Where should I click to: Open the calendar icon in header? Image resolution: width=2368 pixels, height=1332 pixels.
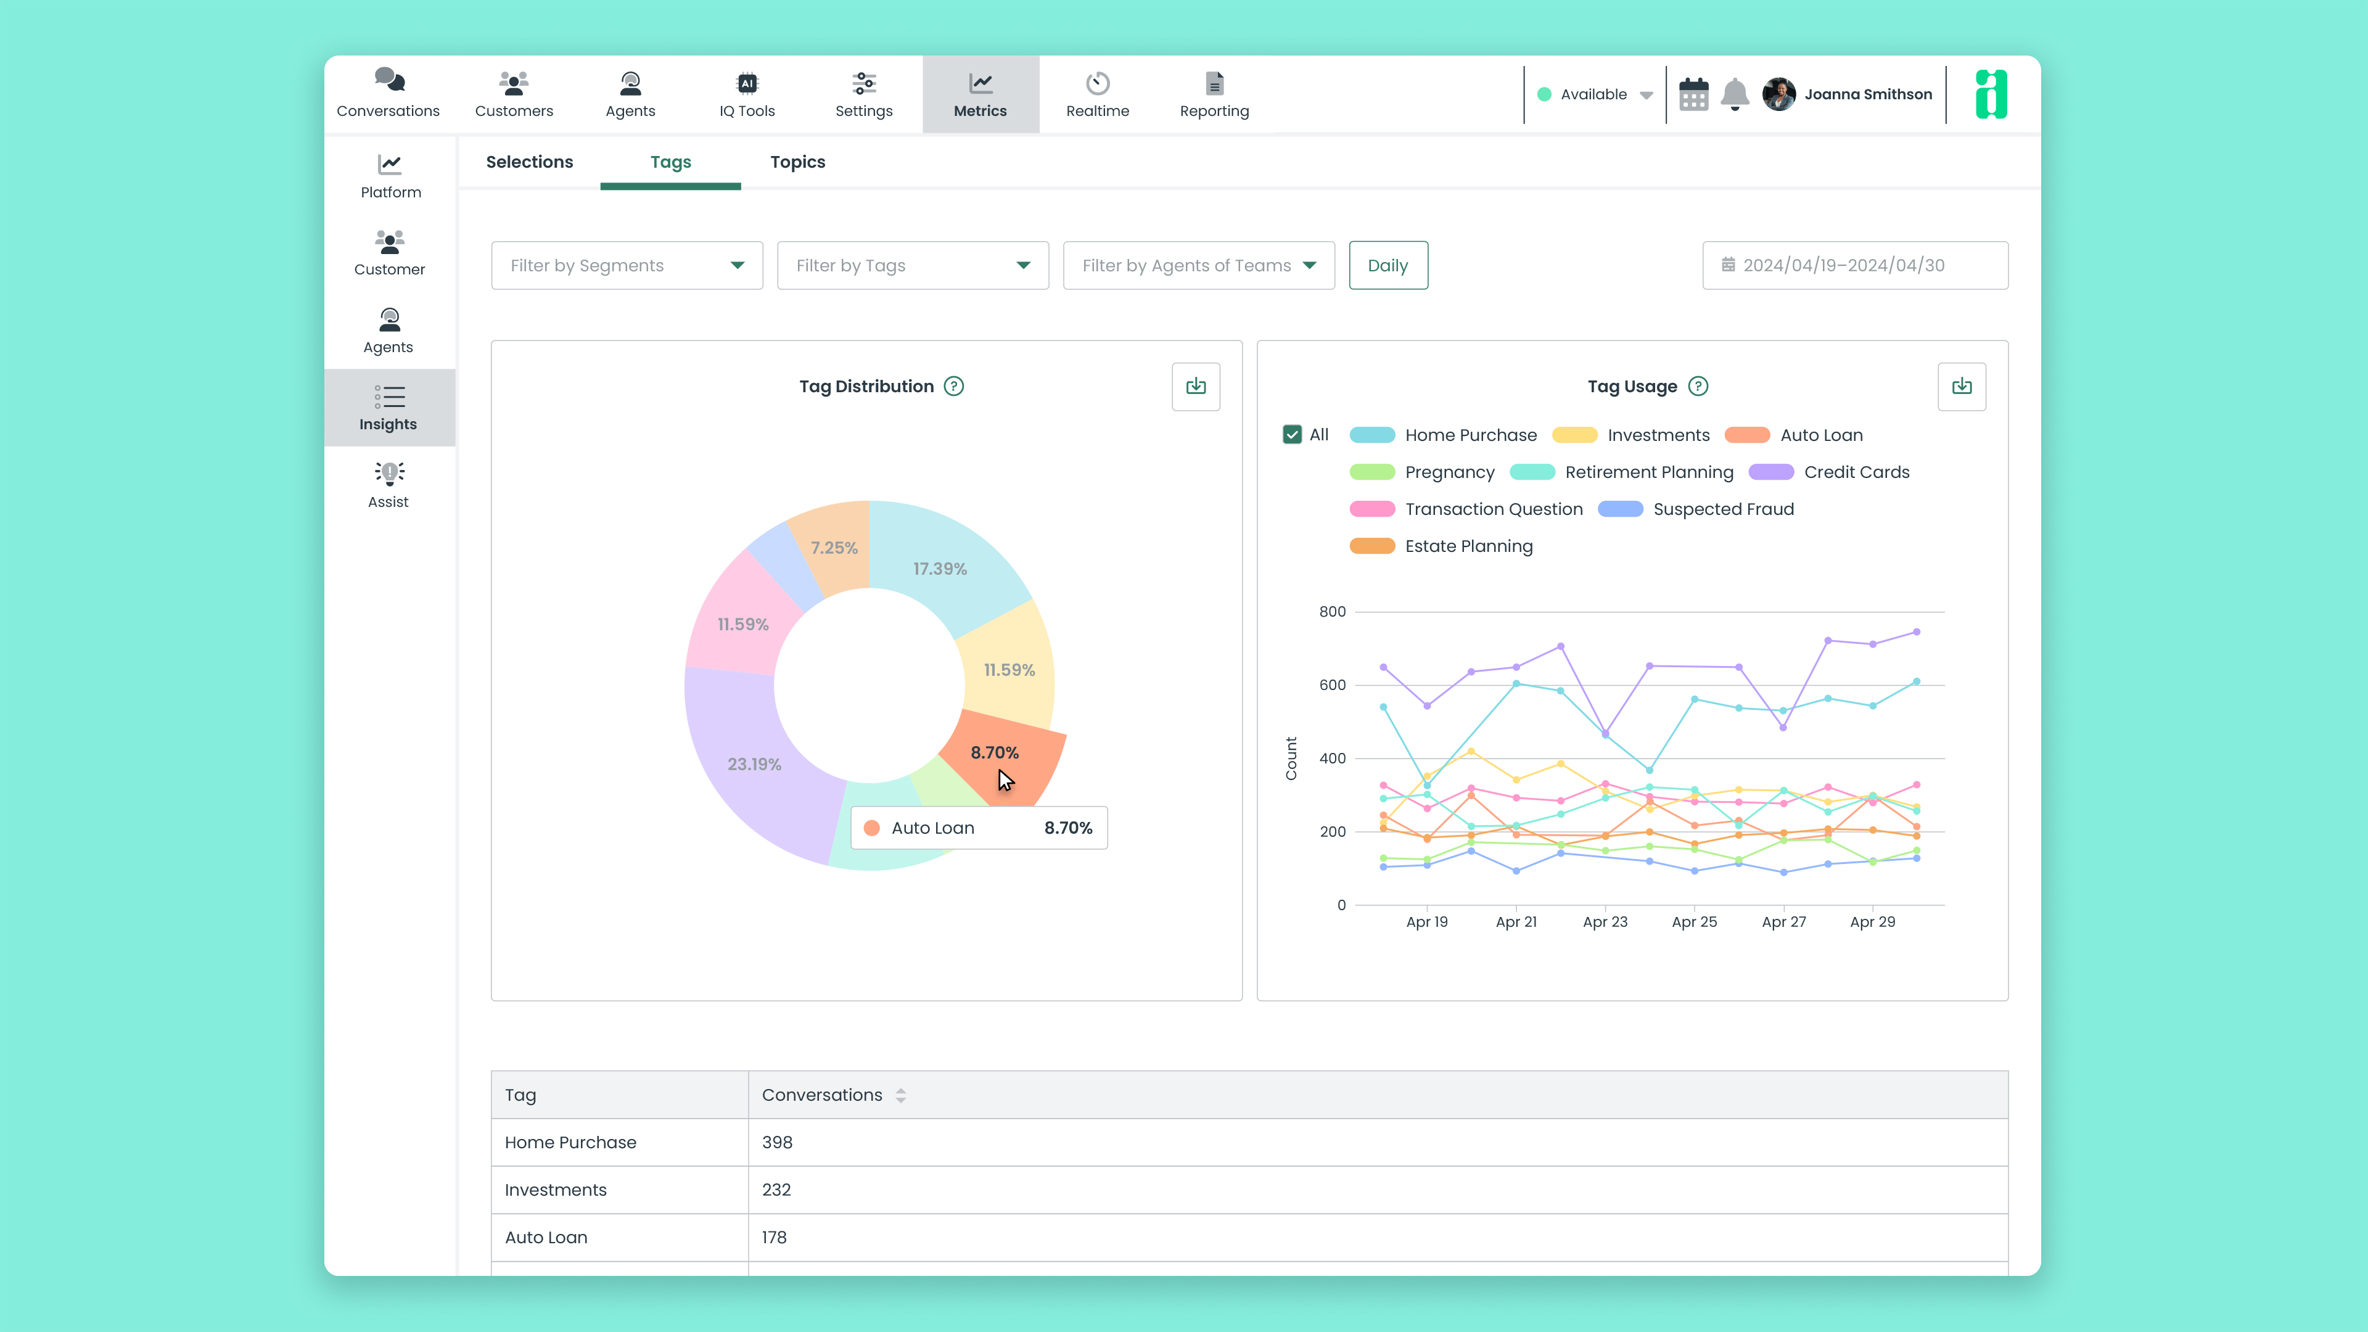click(1693, 94)
